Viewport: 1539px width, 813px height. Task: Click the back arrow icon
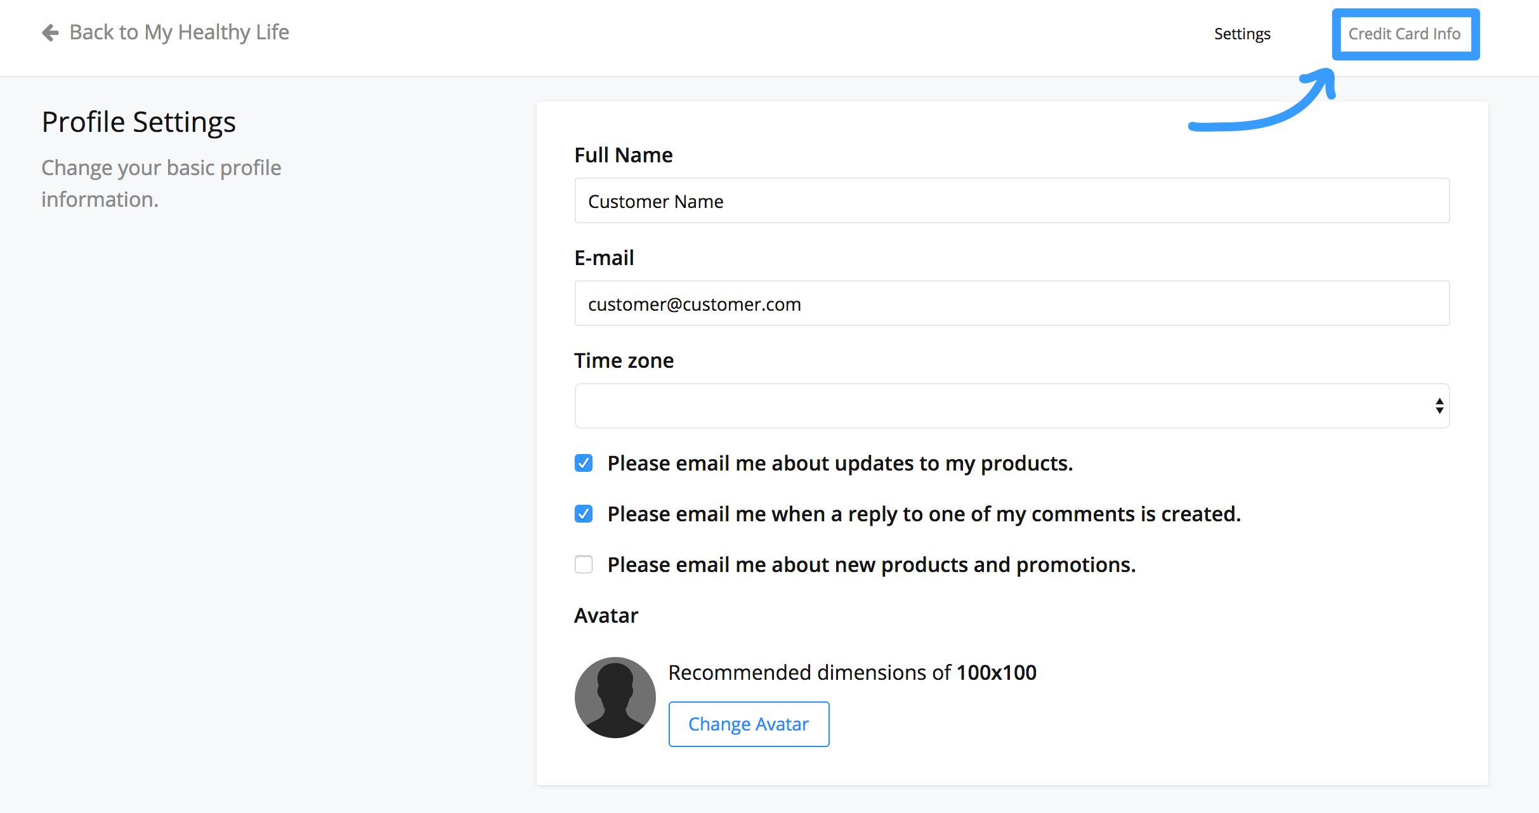(x=50, y=32)
